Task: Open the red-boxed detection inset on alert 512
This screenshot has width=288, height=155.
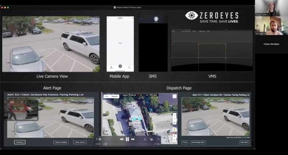Action: click(21, 110)
